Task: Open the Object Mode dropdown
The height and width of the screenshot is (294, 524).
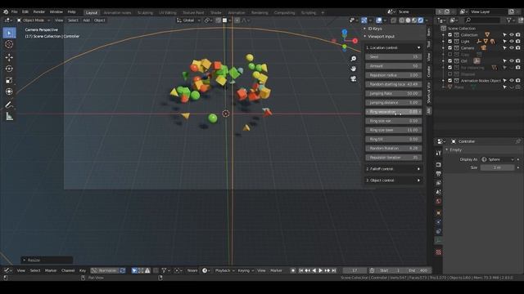Action: point(34,20)
